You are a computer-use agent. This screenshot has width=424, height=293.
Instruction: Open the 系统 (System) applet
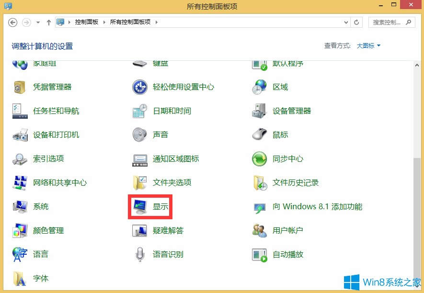coord(41,206)
